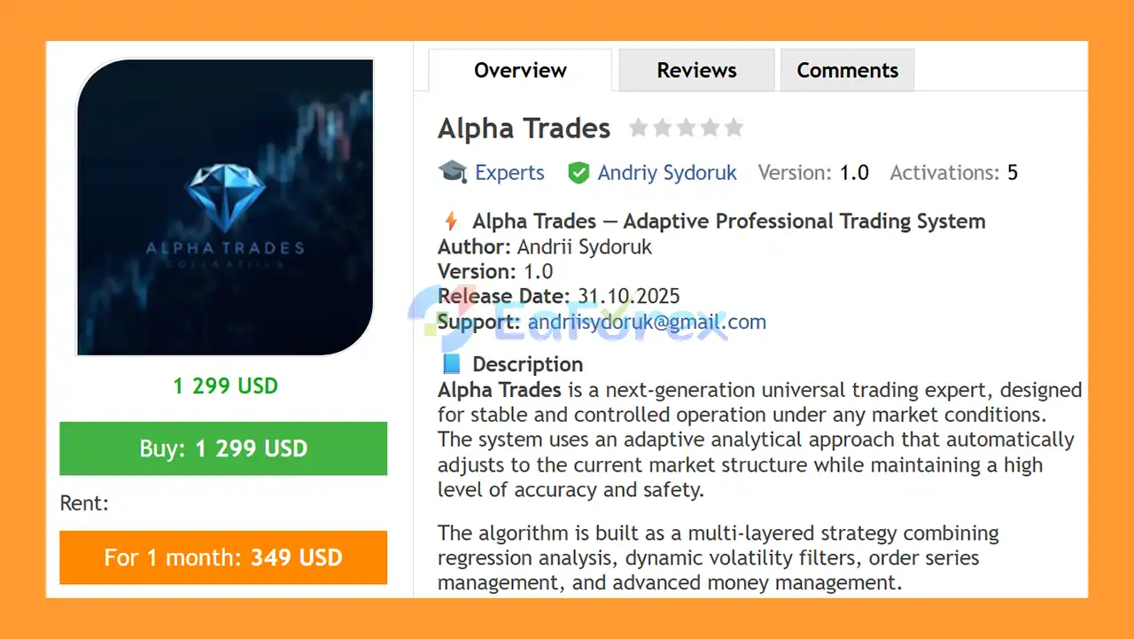Pick the fourth rating star
This screenshot has height=639, width=1134.
tap(710, 129)
